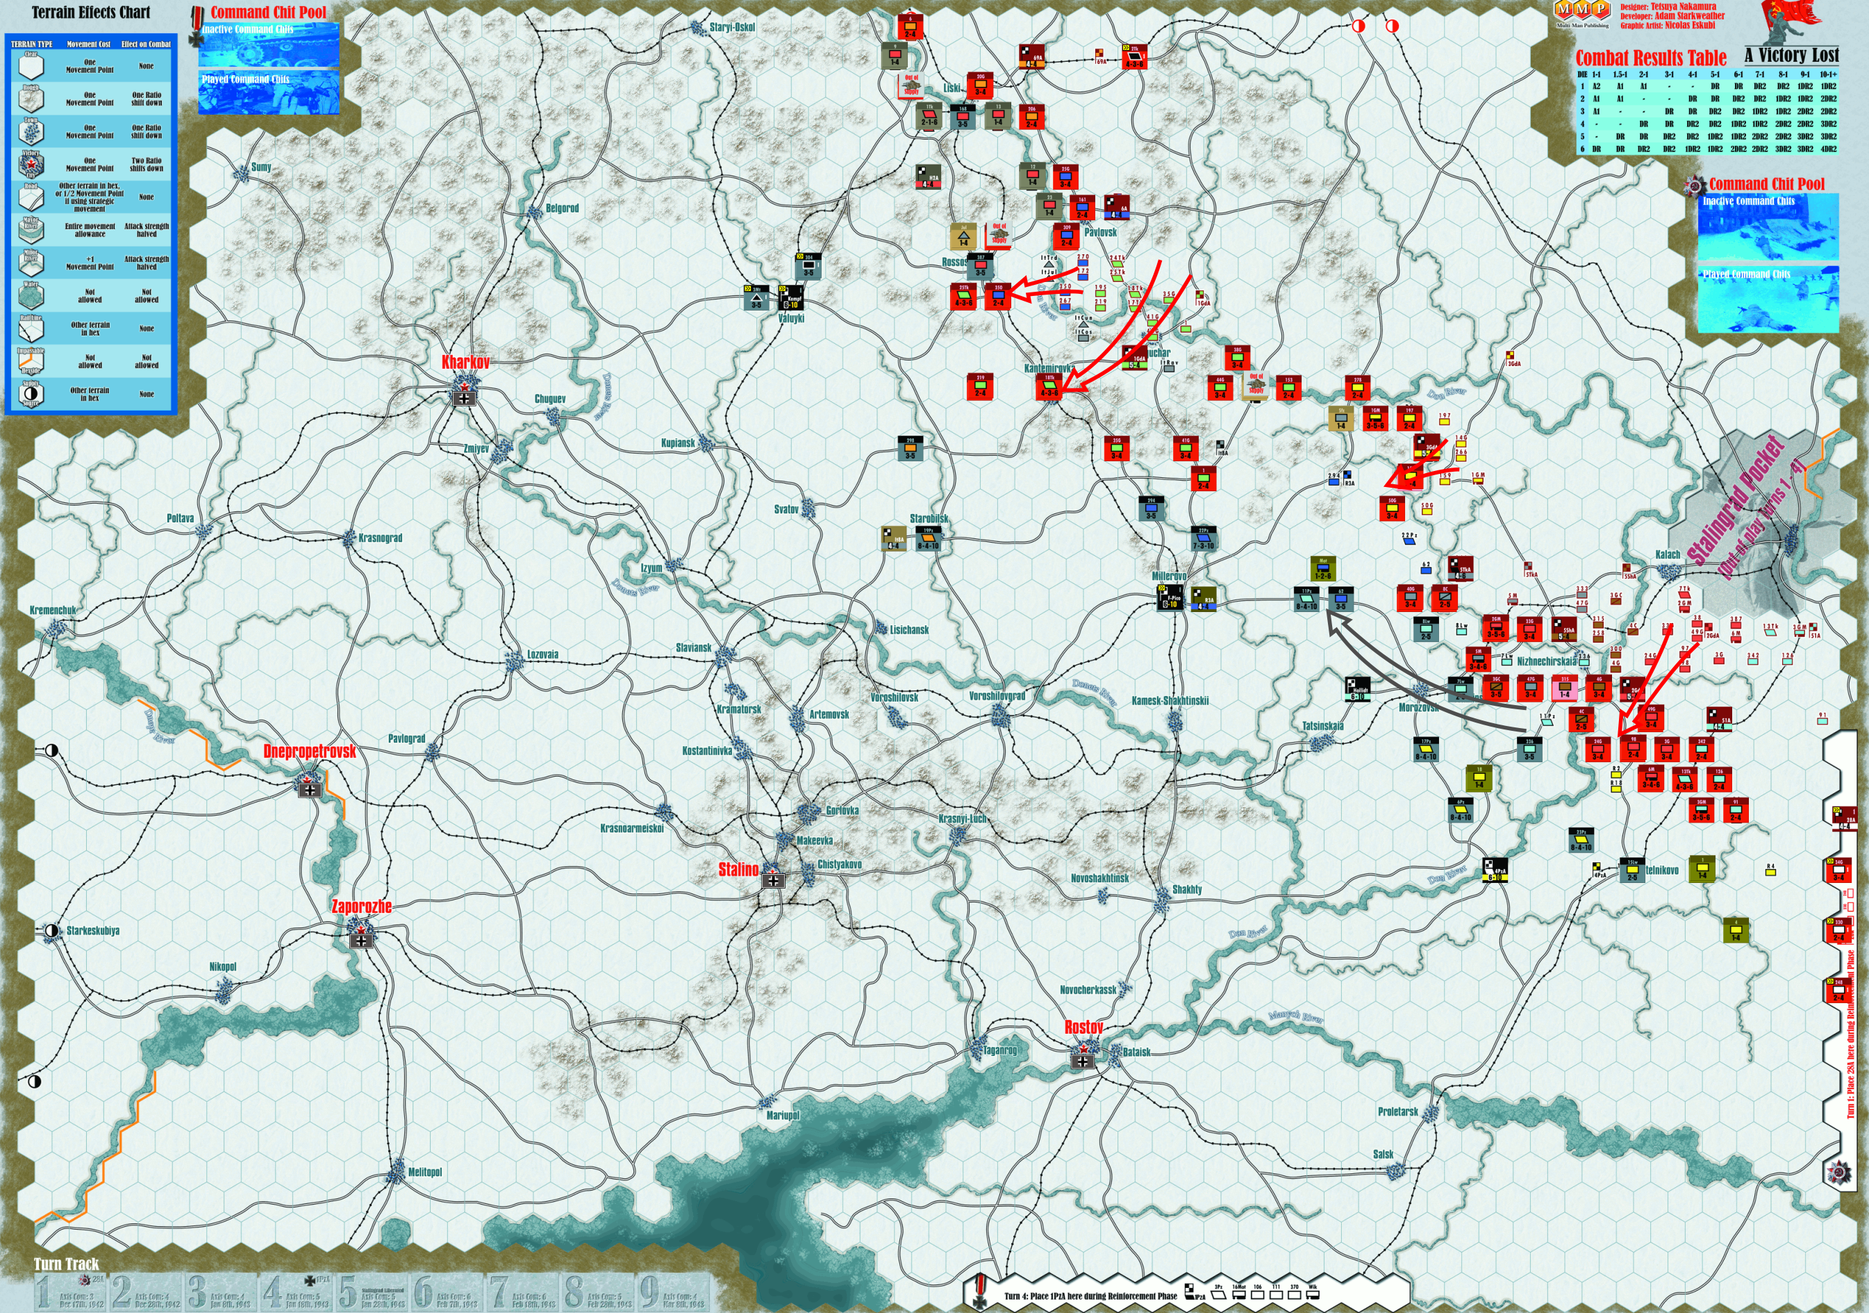1869x1313 pixels.
Task: Click the Kalach town label
Action: 1668,554
